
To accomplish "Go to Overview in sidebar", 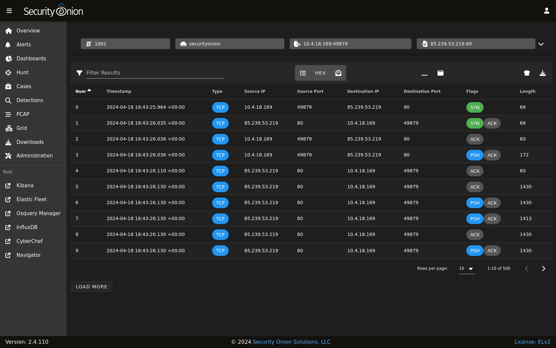I will click(33, 31).
